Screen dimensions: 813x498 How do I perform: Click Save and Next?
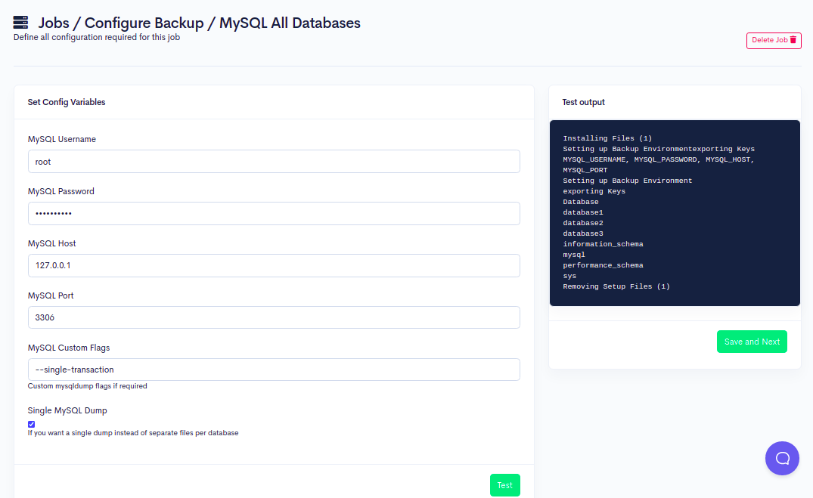752,342
